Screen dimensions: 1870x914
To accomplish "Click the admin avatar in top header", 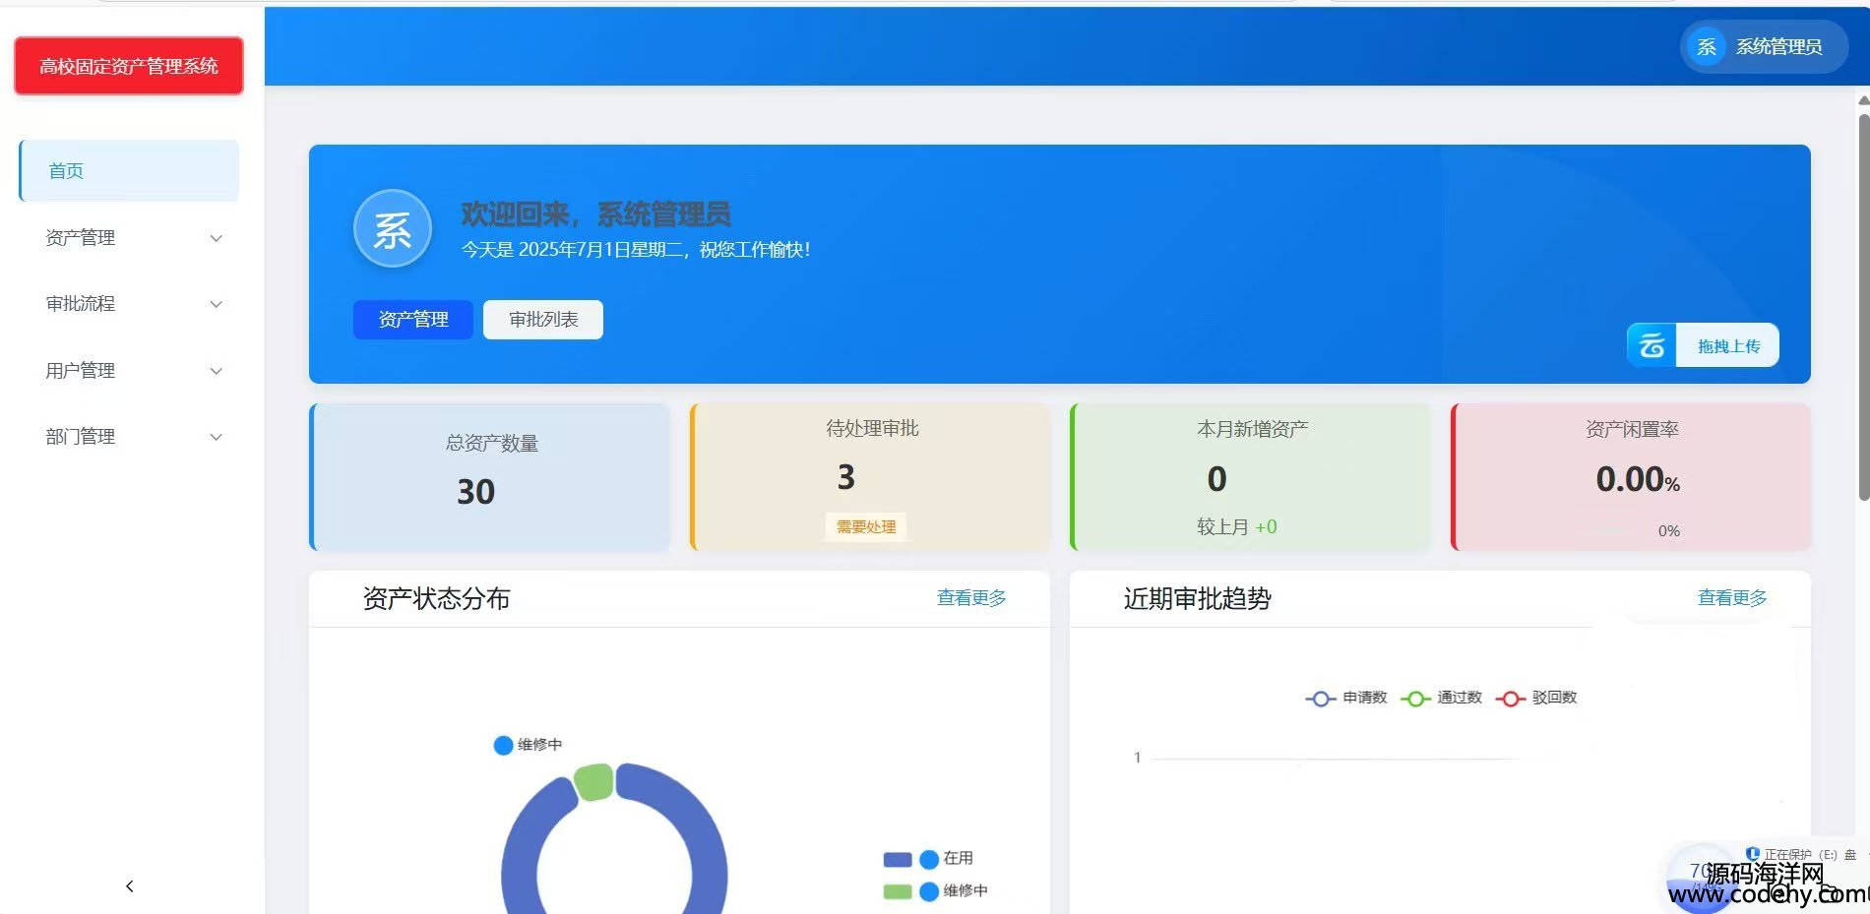I will coord(1706,46).
